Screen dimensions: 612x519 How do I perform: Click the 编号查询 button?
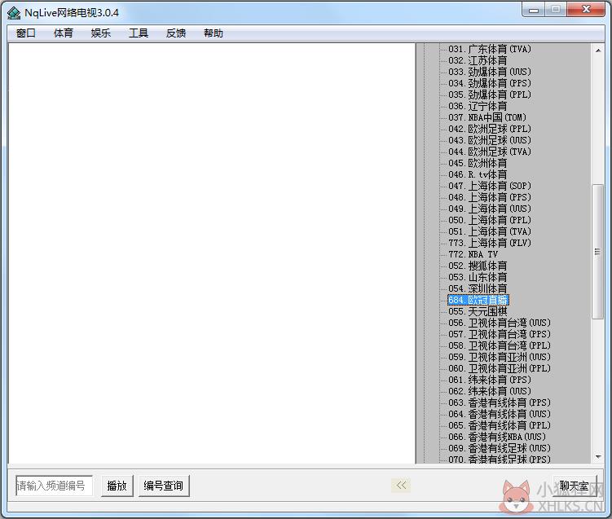(164, 486)
